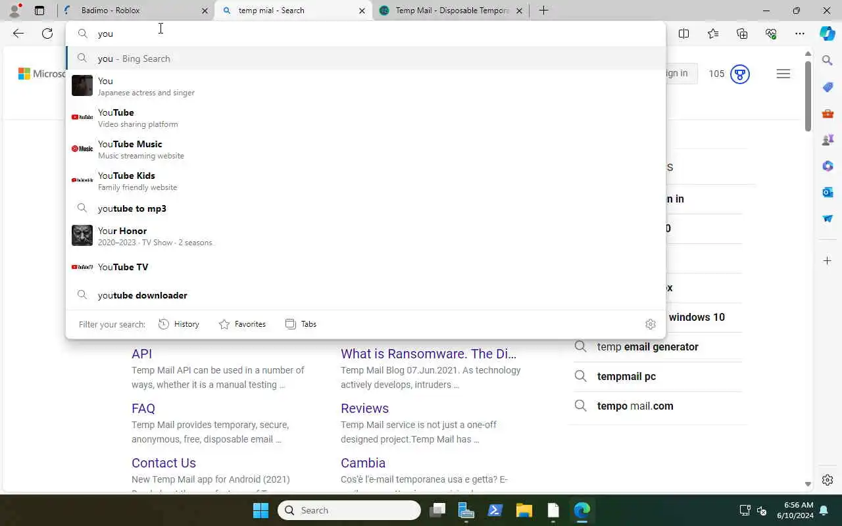
Task: Filter search by Favorites
Action: [x=242, y=324]
